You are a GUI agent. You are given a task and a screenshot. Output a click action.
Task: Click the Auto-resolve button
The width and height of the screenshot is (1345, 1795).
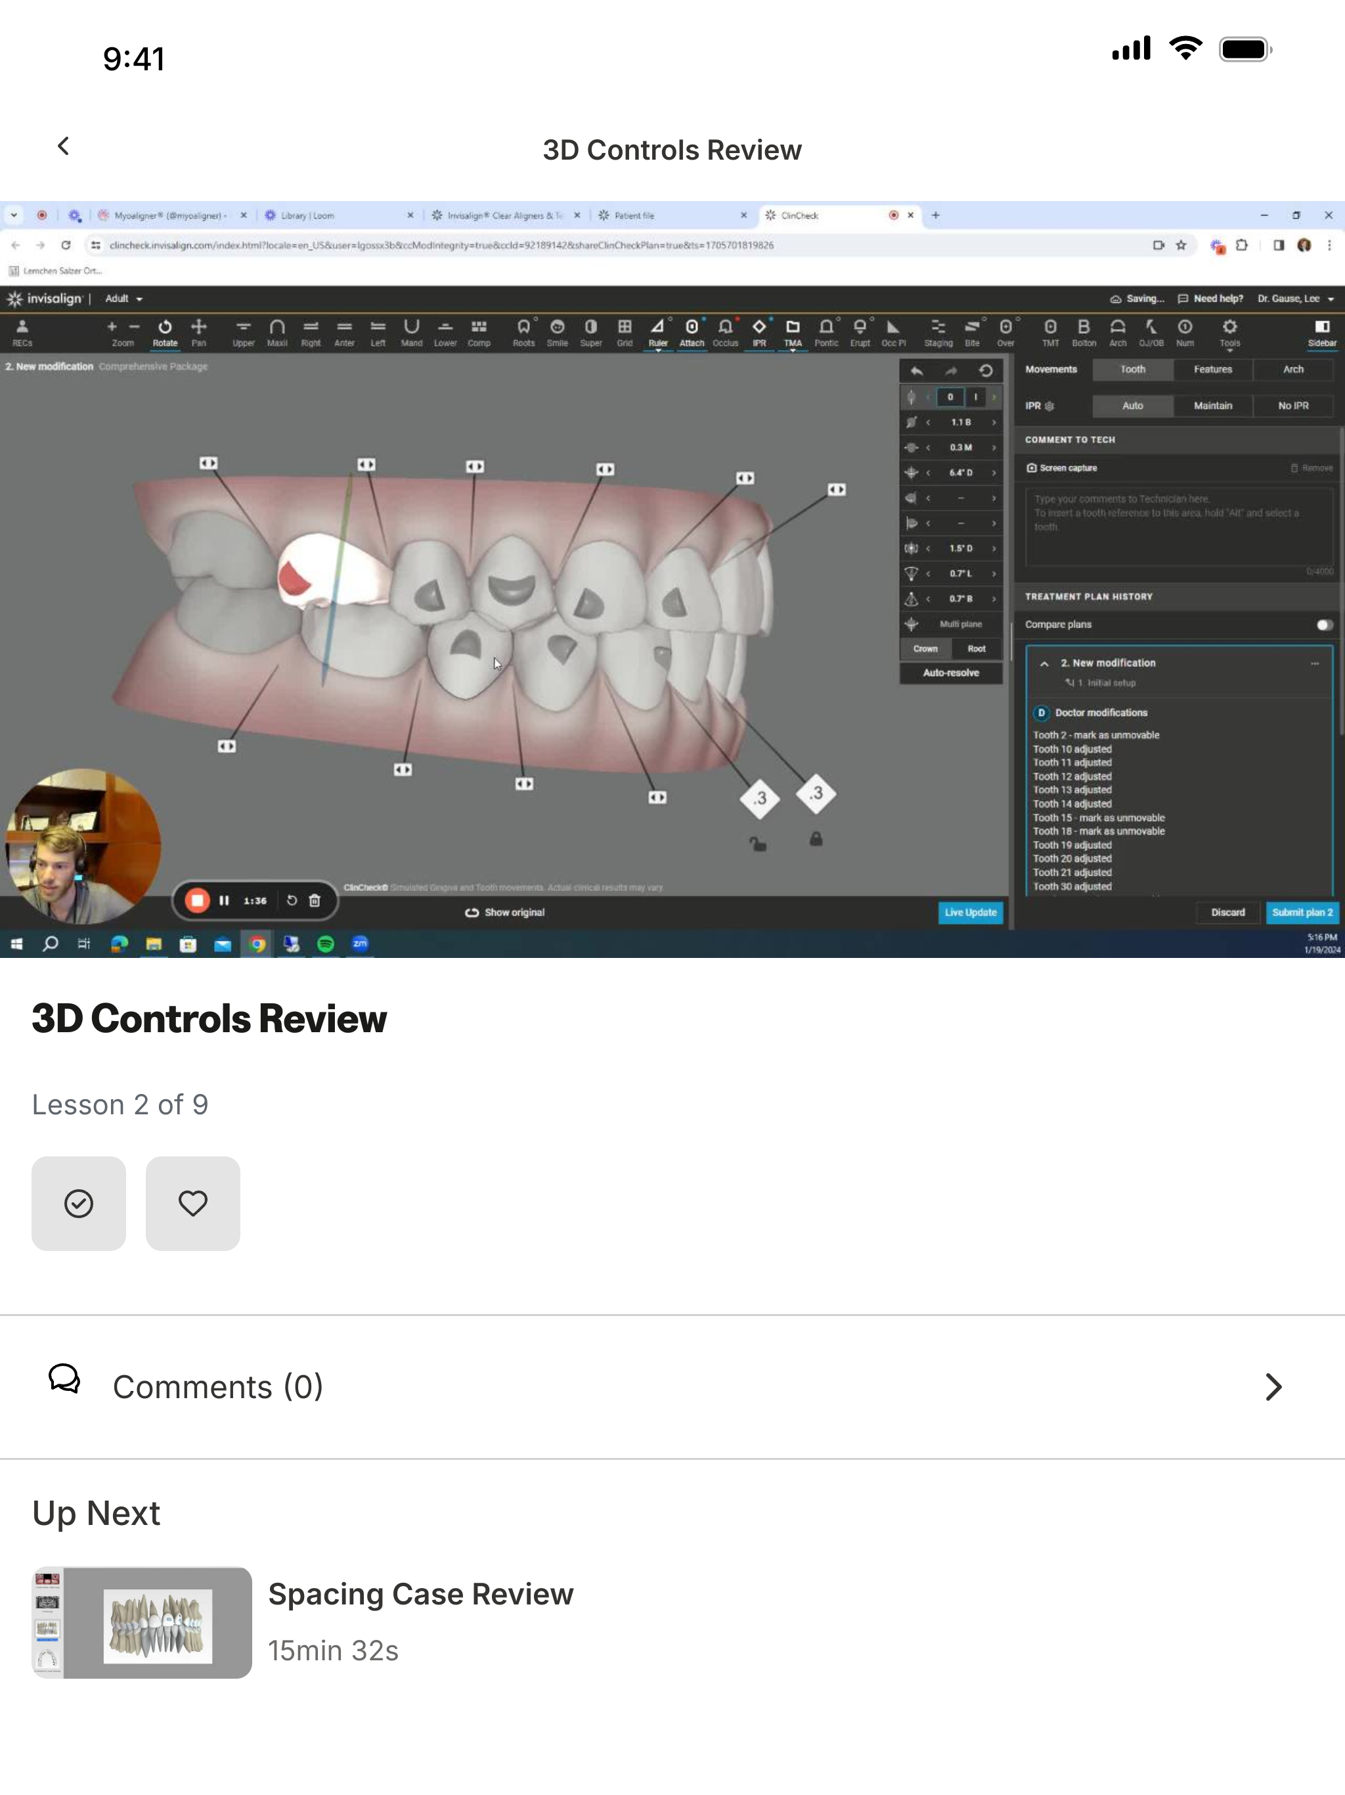(951, 673)
